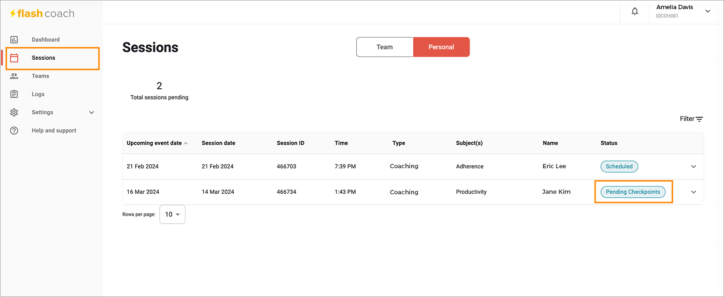Click the Status column header
This screenshot has width=724, height=297.
[x=609, y=143]
